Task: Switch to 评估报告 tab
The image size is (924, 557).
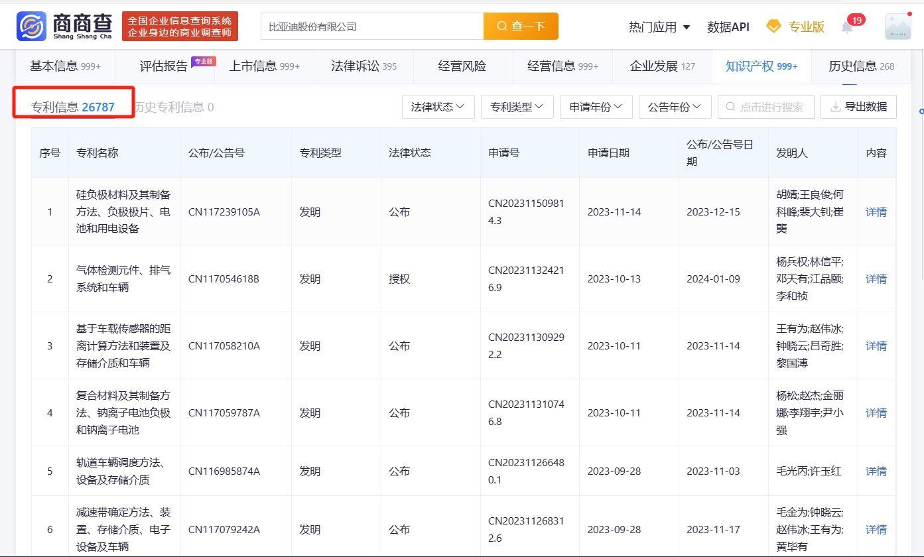Action: (165, 66)
